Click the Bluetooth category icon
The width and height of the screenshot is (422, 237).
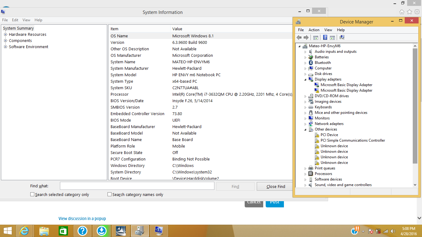click(311, 63)
